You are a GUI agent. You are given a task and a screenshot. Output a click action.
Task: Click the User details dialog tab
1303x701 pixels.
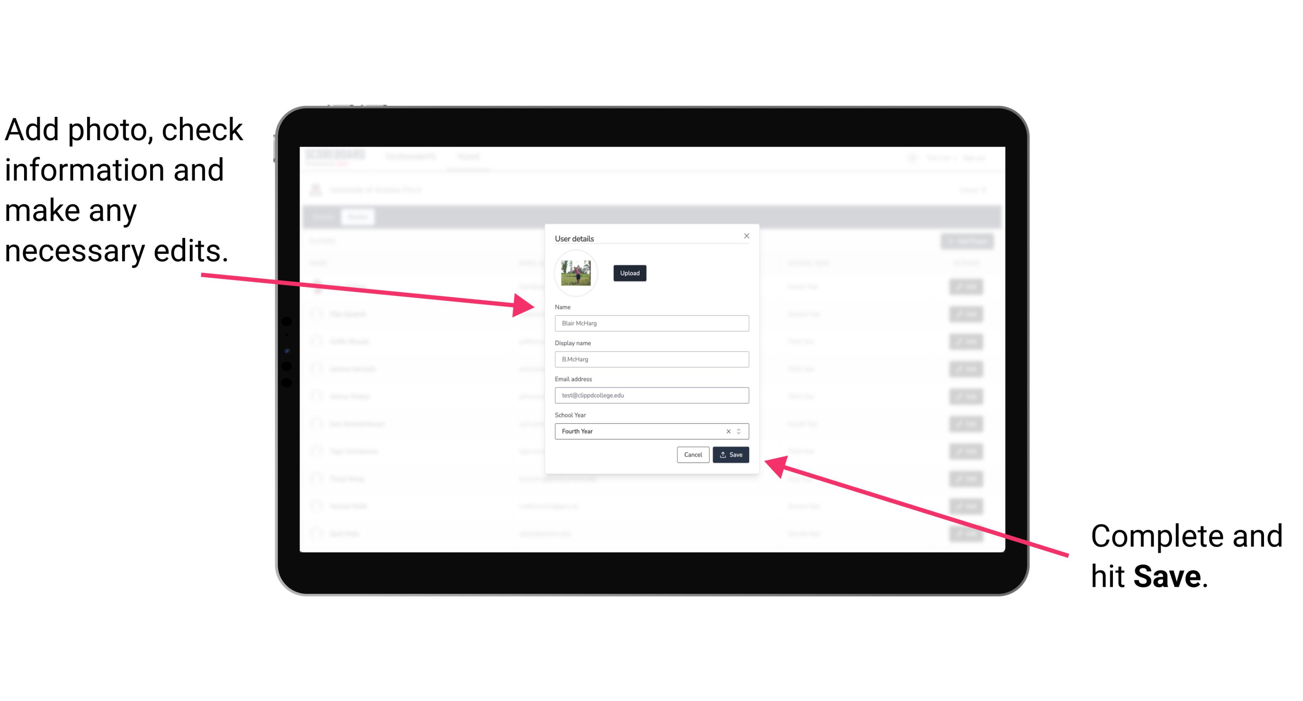pyautogui.click(x=574, y=237)
